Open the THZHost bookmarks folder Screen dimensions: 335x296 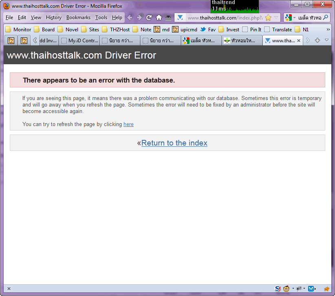(x=116, y=29)
